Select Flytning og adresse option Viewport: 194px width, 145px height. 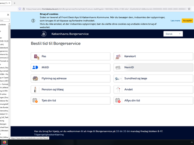pos(71,79)
